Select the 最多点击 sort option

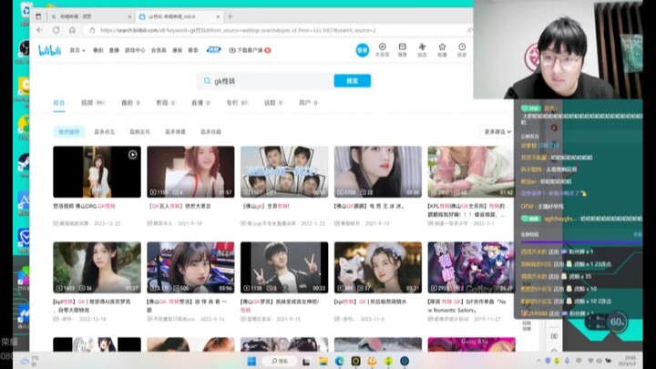point(104,132)
